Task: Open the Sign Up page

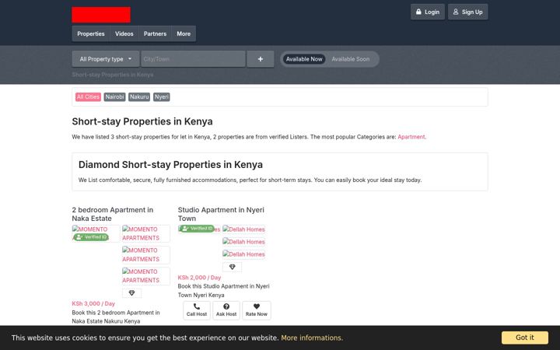Action: [x=468, y=12]
